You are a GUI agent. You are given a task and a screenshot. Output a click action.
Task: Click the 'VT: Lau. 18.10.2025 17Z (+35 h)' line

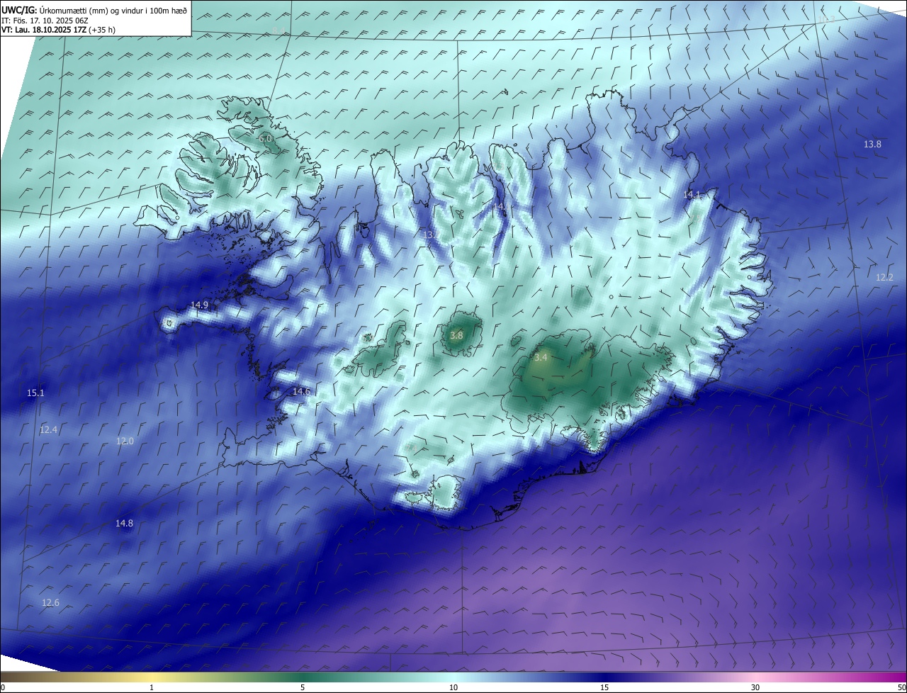(x=59, y=30)
